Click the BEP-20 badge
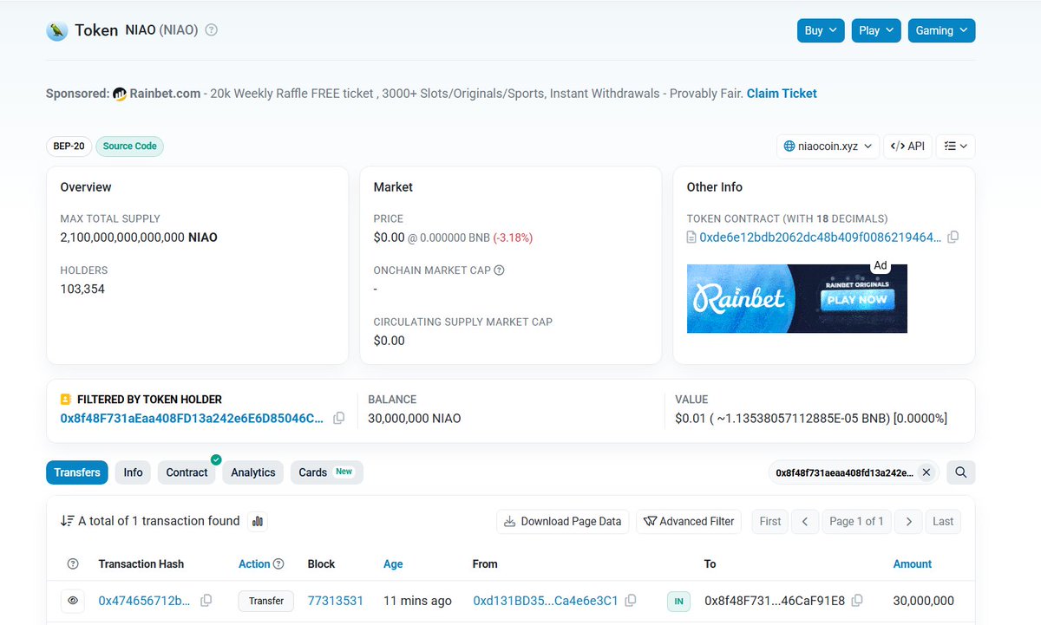This screenshot has width=1041, height=625. (x=69, y=146)
